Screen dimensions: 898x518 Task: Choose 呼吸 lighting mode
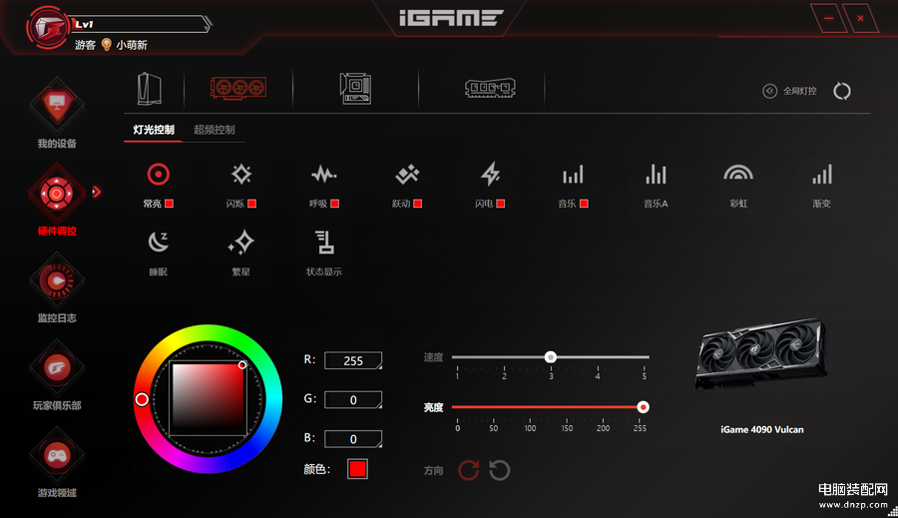click(324, 186)
